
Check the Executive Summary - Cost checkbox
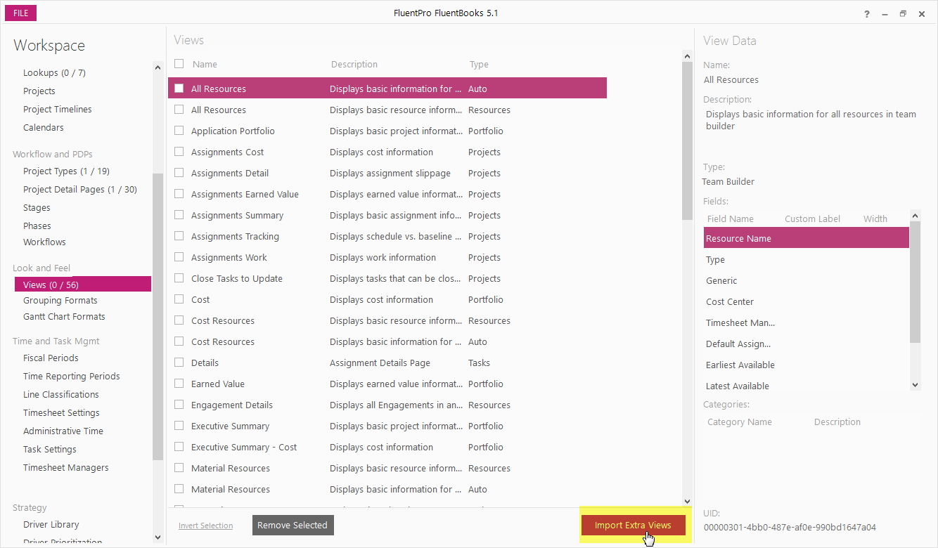coord(179,447)
